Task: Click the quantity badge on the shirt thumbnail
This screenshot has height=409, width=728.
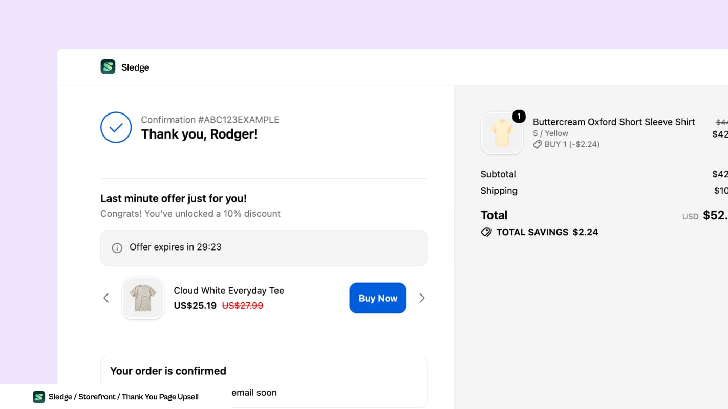Action: [x=519, y=117]
